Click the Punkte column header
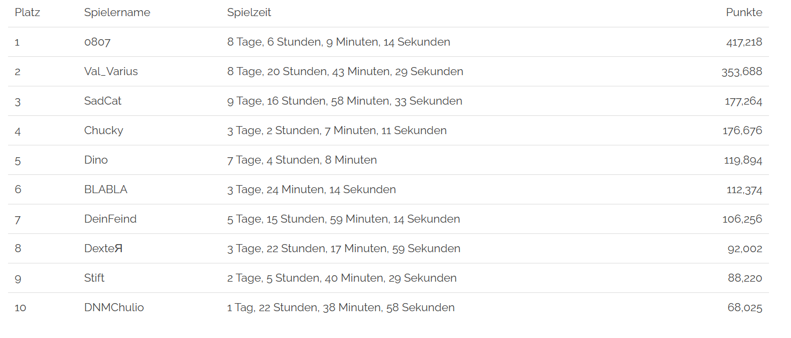 coord(744,13)
